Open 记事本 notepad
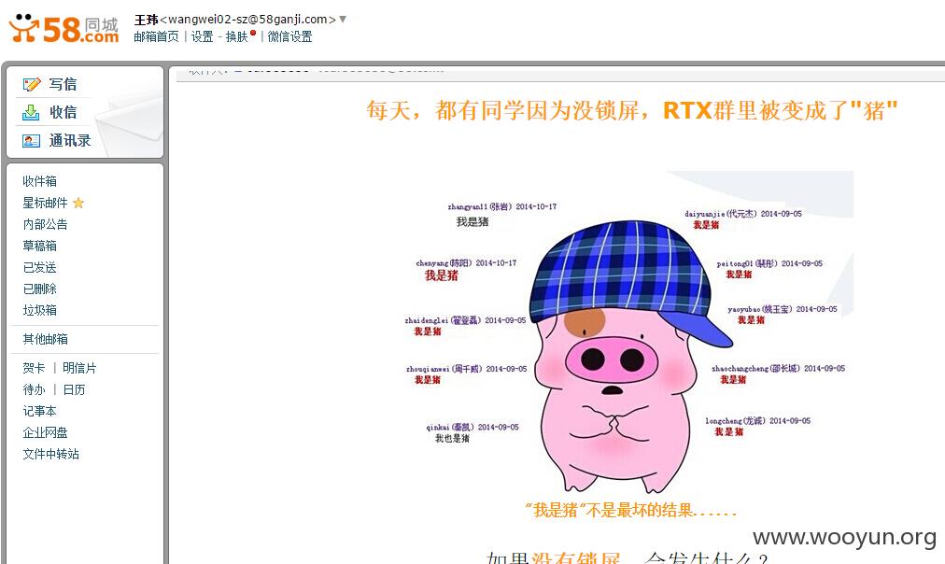Image resolution: width=945 pixels, height=564 pixels. coord(40,411)
